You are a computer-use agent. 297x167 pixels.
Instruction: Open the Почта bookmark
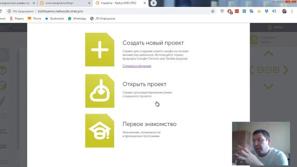(x=34, y=19)
